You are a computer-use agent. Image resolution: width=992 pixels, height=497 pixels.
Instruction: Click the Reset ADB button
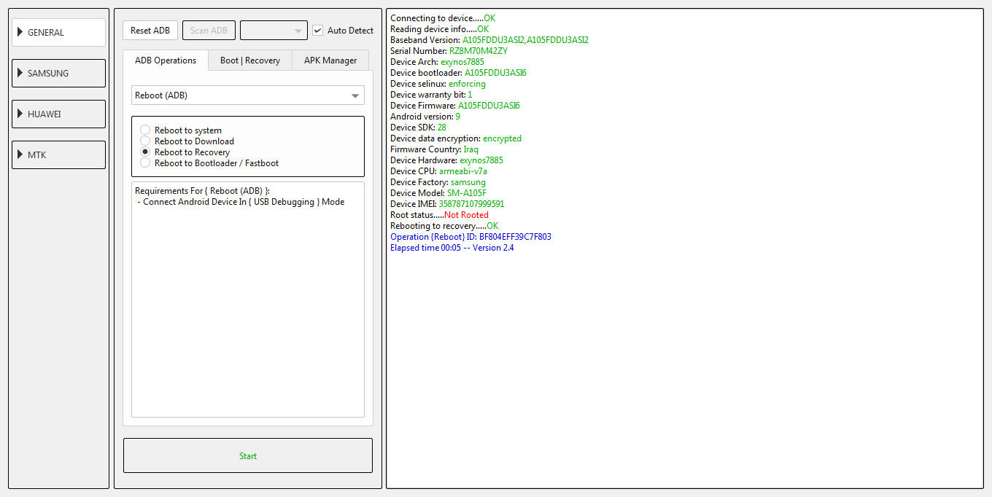pyautogui.click(x=150, y=31)
